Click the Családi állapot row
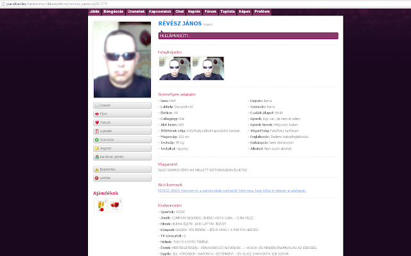The width and height of the screenshot is (411, 256). click(x=265, y=113)
